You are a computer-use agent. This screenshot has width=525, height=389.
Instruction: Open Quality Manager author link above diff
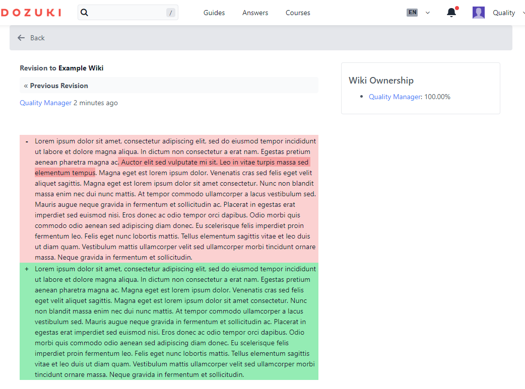tap(46, 103)
